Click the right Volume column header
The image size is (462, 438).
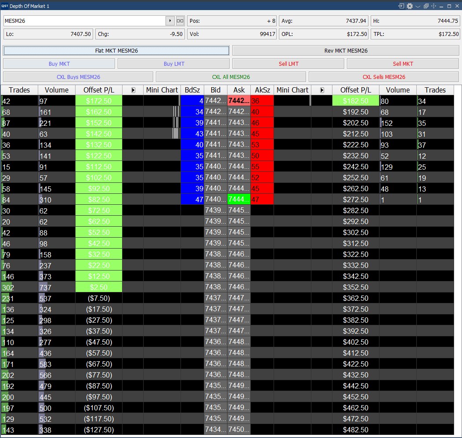[398, 90]
